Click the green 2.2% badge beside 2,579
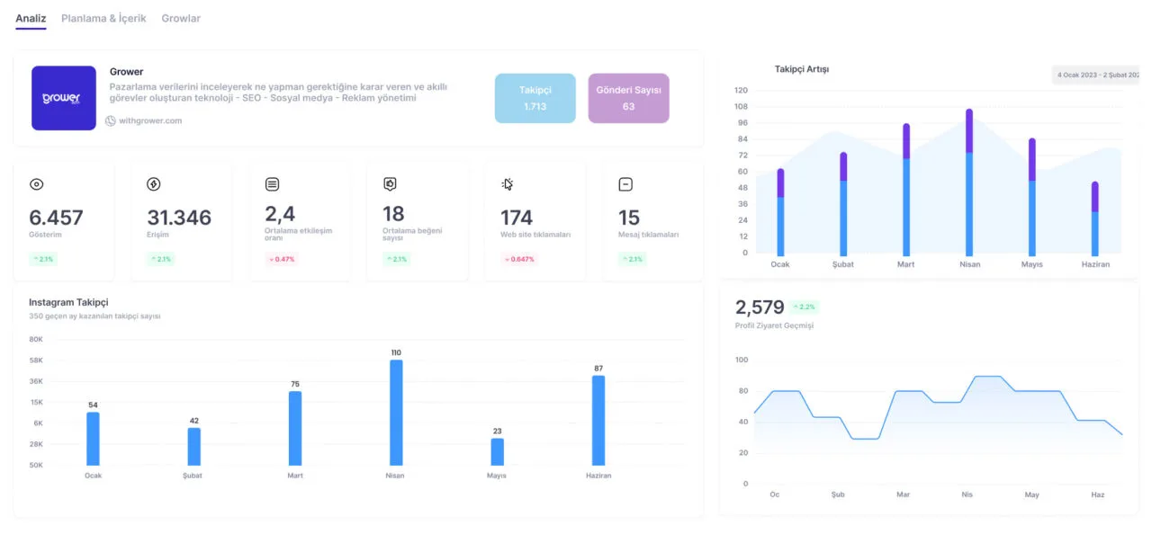Screen dimensions: 1152x534 [804, 307]
